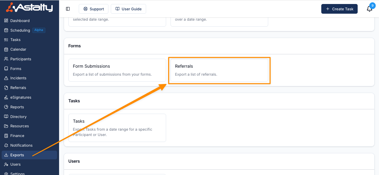Click the Dashboard grid icon
The image size is (379, 175).
(x=6, y=21)
